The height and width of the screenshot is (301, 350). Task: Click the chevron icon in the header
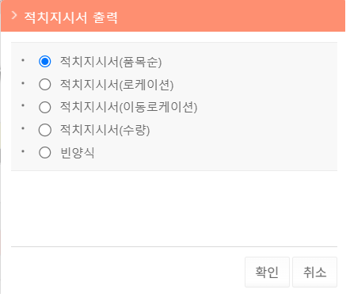pos(14,16)
